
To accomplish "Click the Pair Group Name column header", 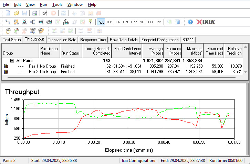I will (x=50, y=51).
